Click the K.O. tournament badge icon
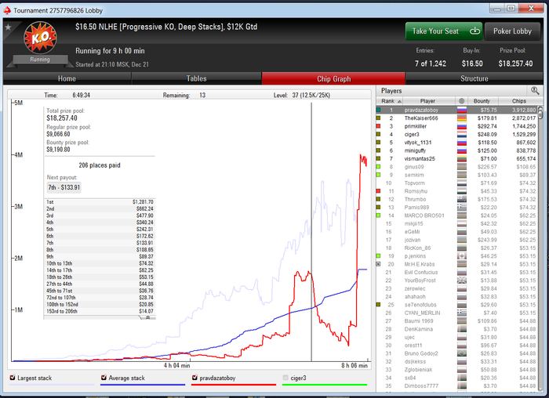Screen dimensions: 549x398 tap(40, 38)
